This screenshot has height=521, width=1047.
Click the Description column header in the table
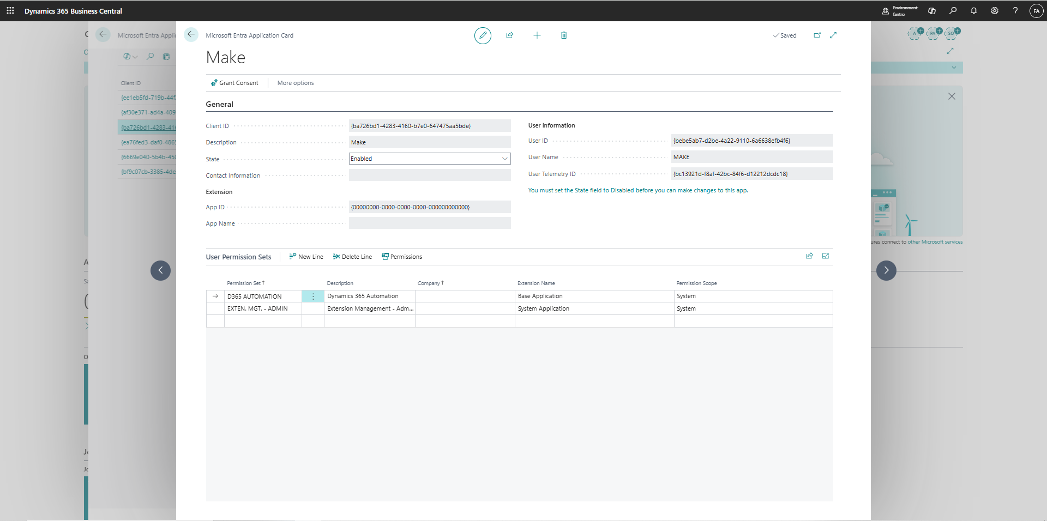[x=340, y=283]
